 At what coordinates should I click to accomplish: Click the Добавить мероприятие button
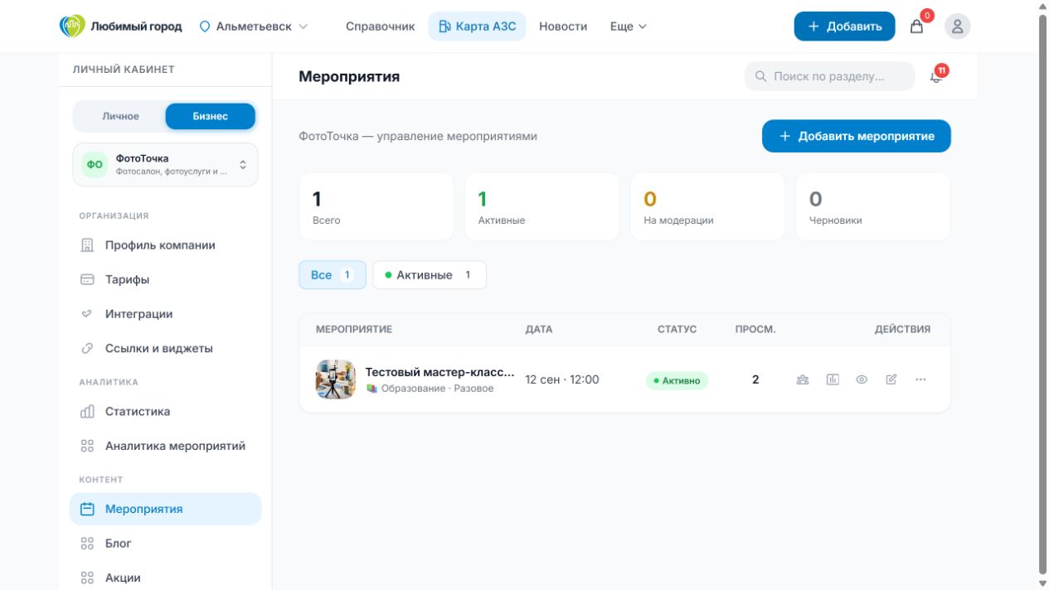pos(857,137)
